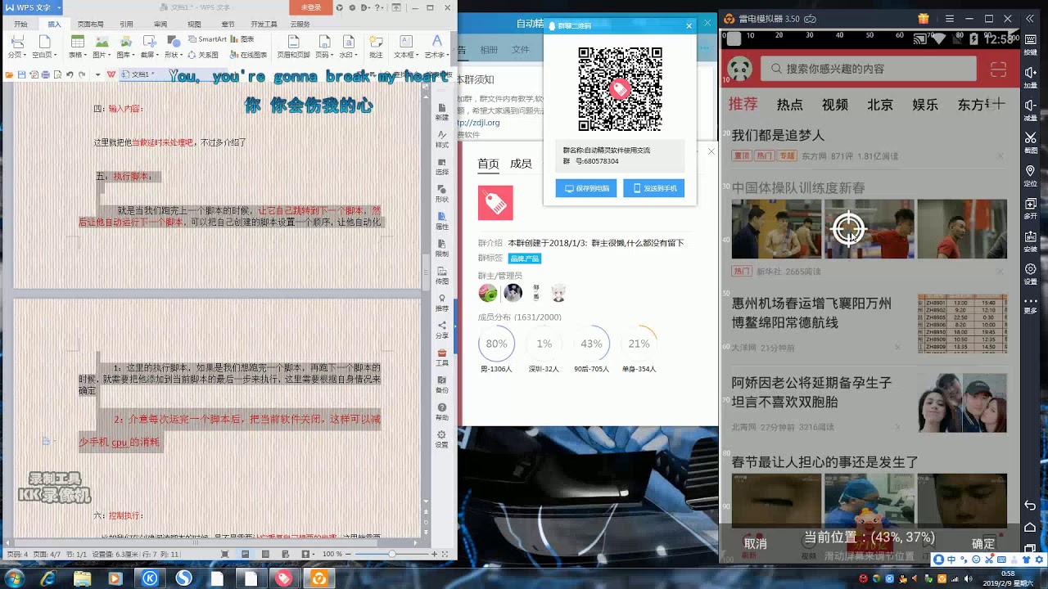The height and width of the screenshot is (589, 1048).
Task: Open 备份 backup in WPS sidebar
Action: 442,384
